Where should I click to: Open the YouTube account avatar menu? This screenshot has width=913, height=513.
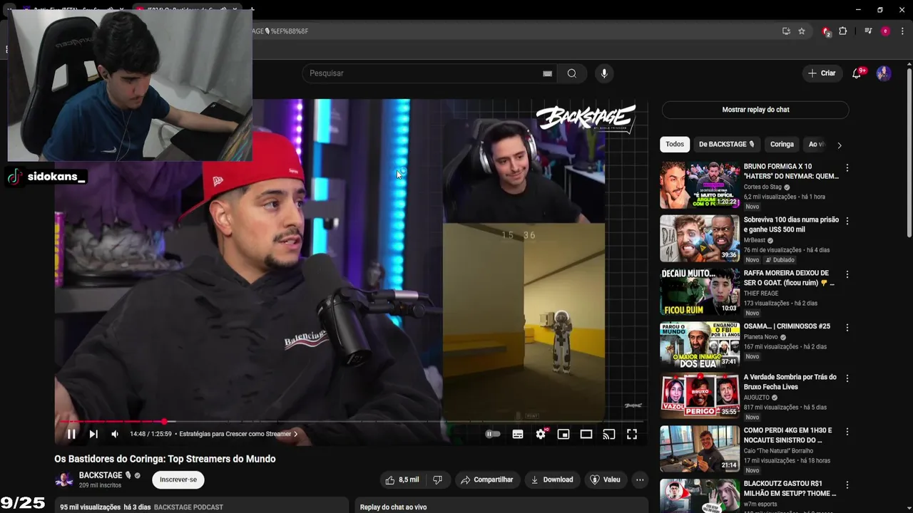coord(884,73)
